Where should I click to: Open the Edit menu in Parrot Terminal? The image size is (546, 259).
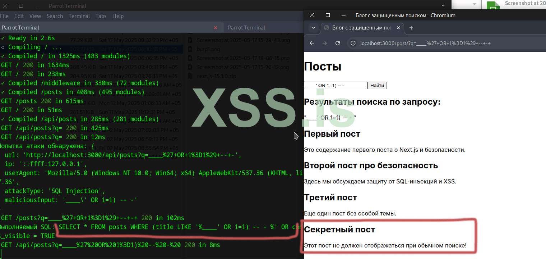pyautogui.click(x=19, y=16)
